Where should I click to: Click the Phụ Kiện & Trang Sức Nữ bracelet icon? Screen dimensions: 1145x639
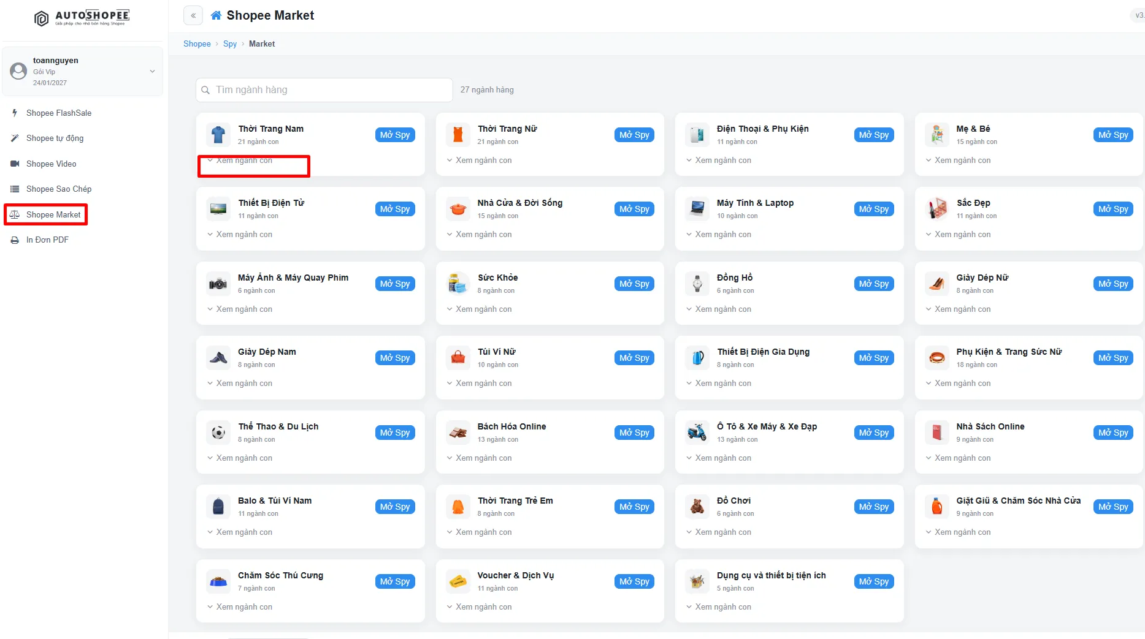pos(937,358)
